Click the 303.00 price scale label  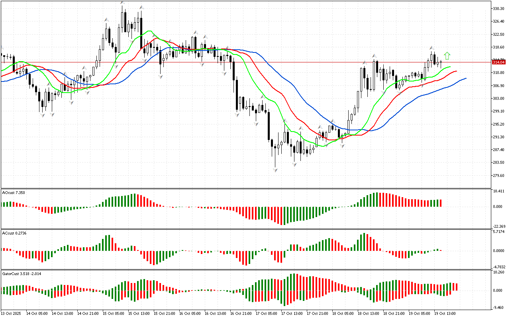499,98
